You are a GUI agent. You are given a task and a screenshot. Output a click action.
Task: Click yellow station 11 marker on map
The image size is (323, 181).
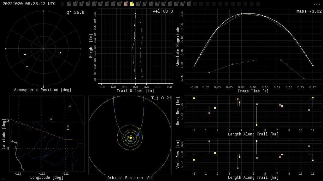(68, 130)
